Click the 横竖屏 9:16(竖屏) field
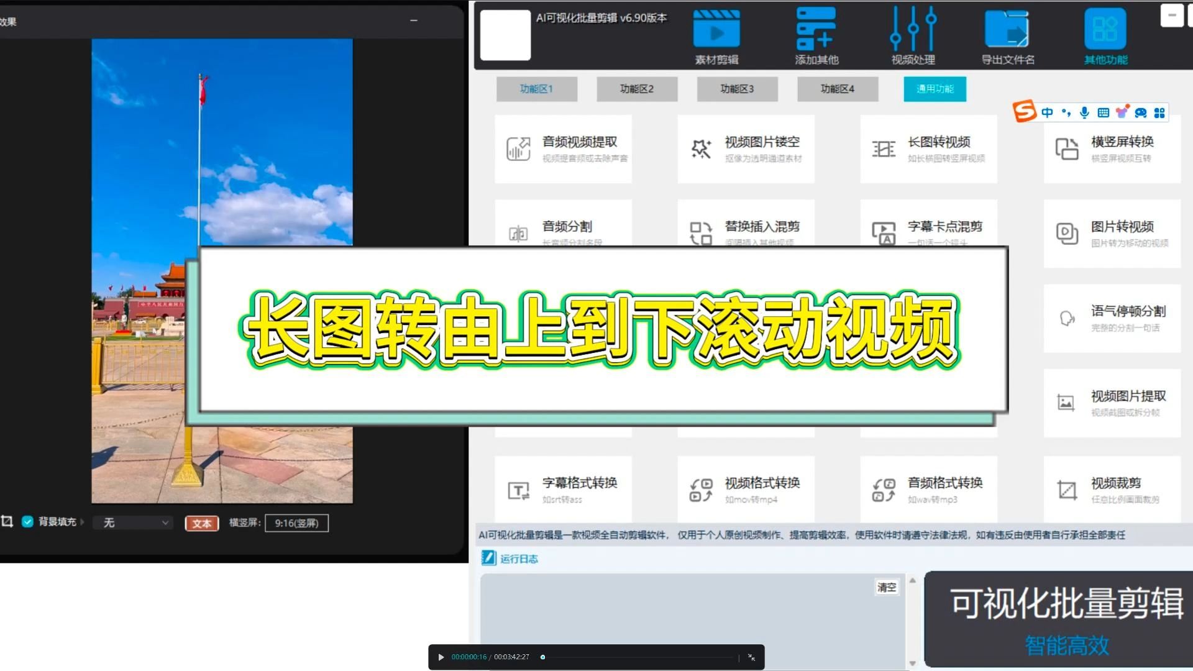The image size is (1193, 671). tap(296, 523)
